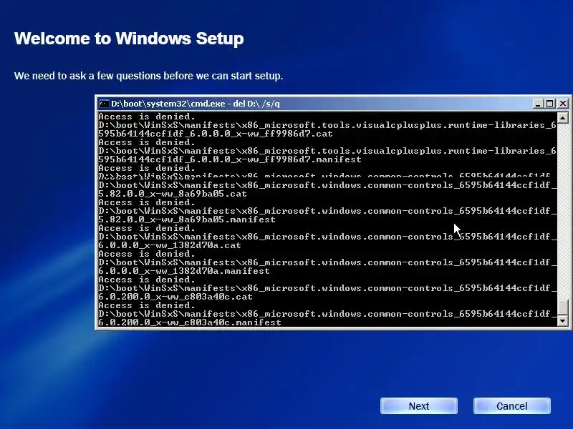The image size is (573, 429).
Task: Click the Next button
Action: point(419,405)
